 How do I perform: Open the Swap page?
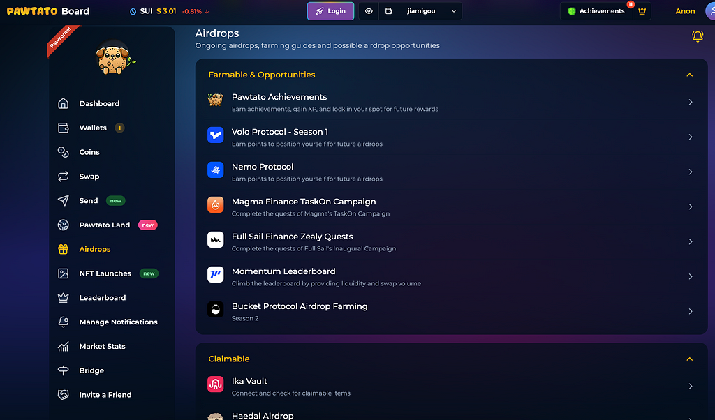point(89,177)
